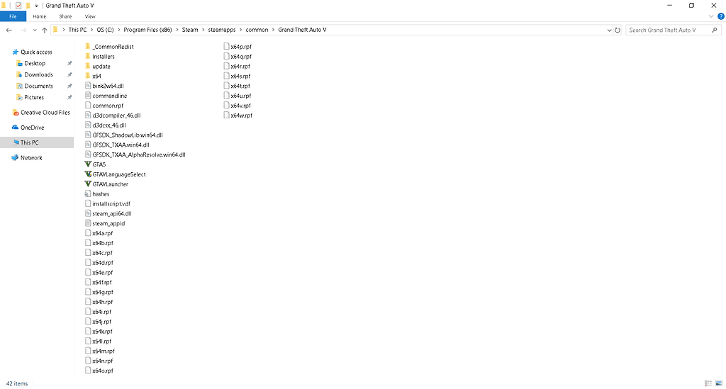Open the View ribbon tab
The width and height of the screenshot is (726, 389).
click(90, 16)
